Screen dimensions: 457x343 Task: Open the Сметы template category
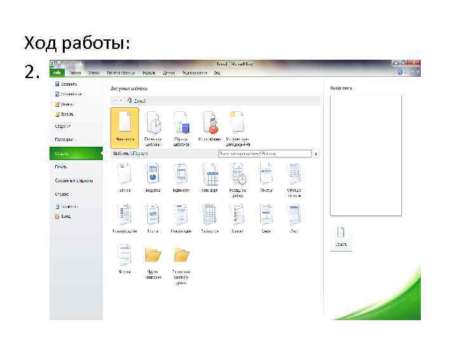point(266,218)
